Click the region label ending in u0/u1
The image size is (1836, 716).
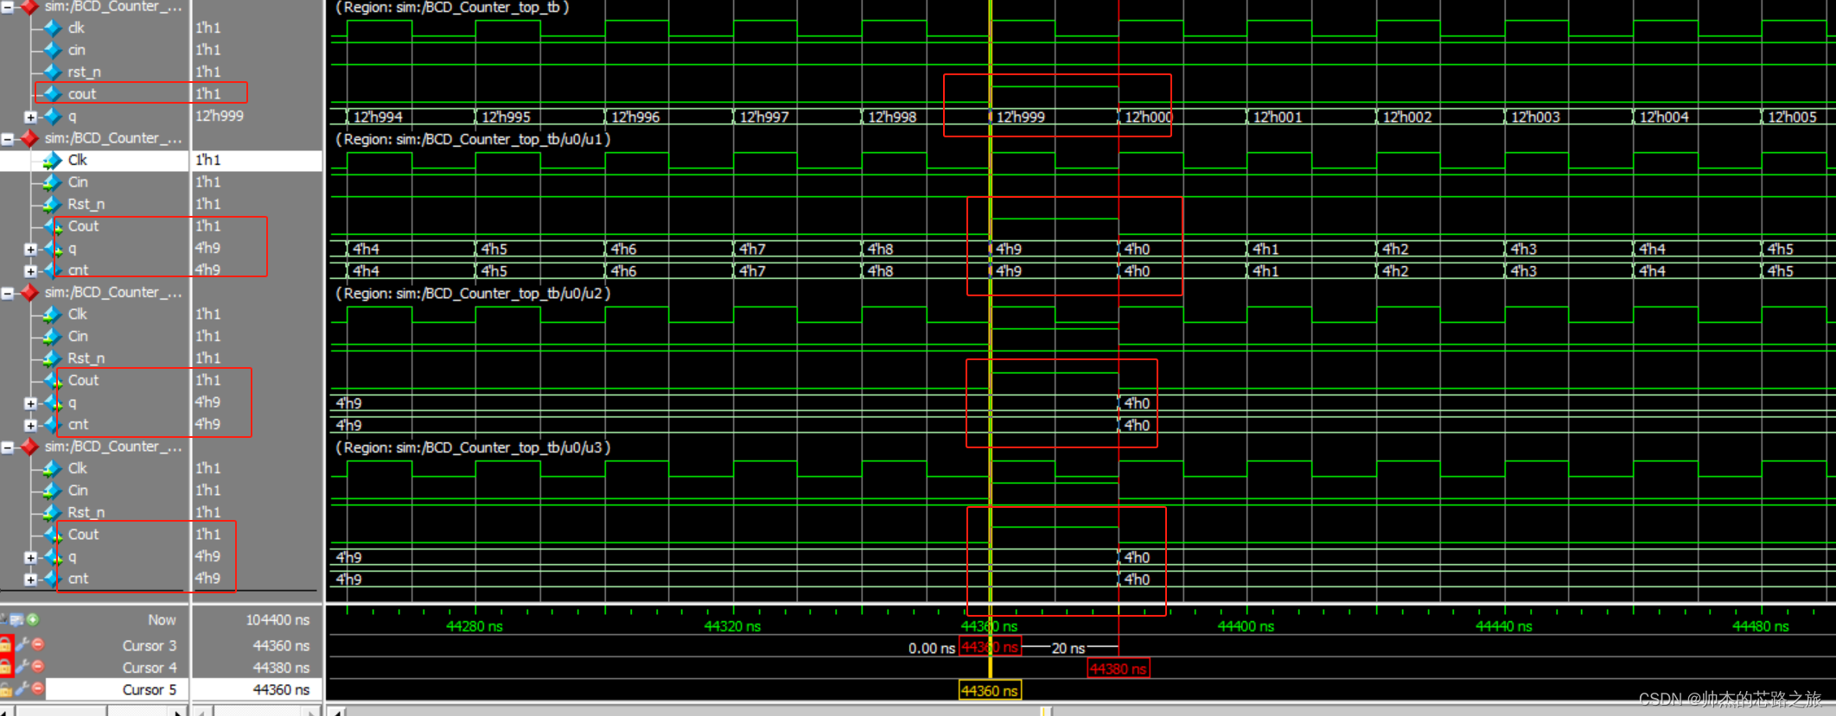(x=473, y=139)
